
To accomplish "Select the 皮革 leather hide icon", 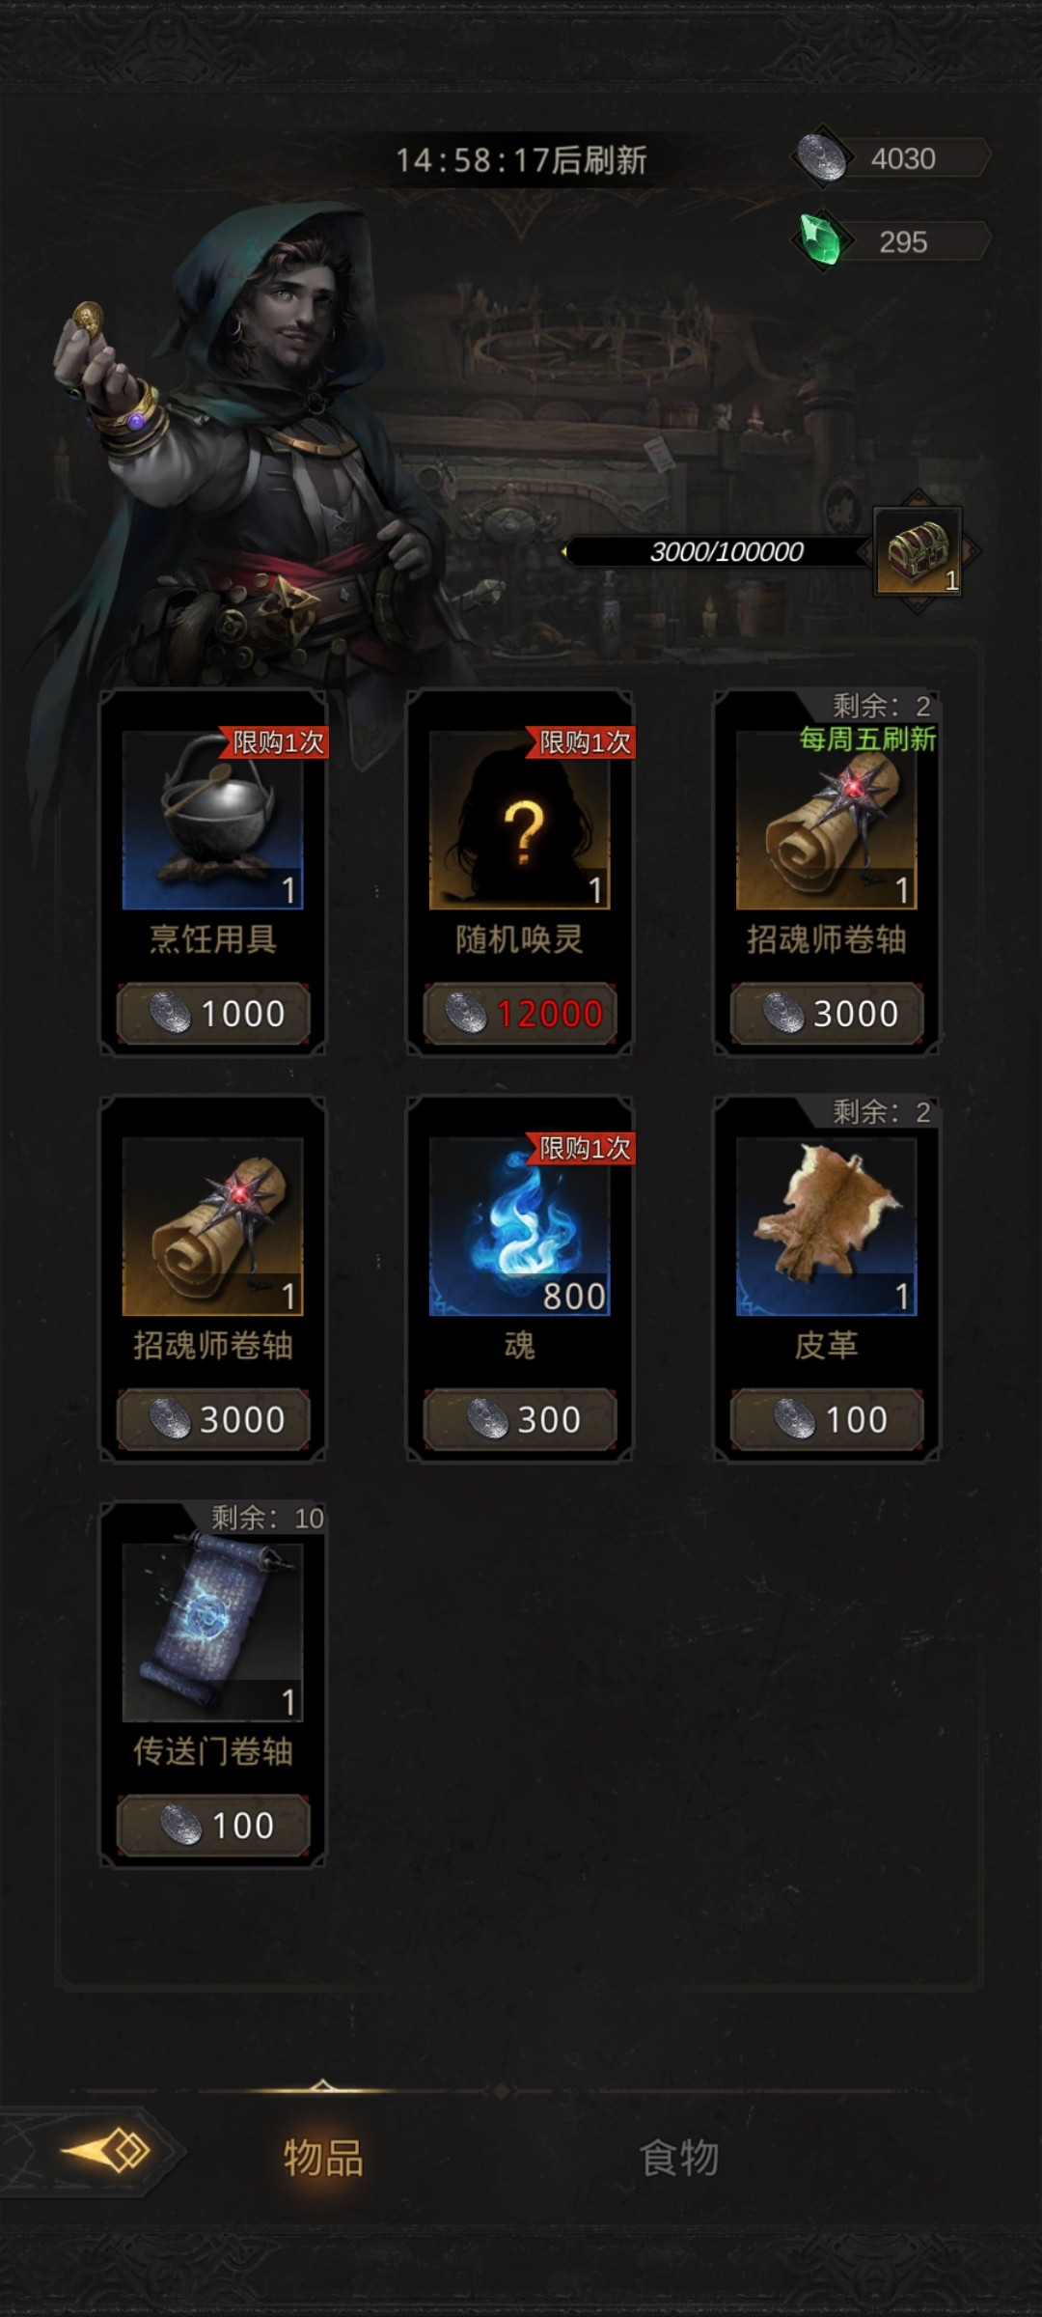I will [x=827, y=1226].
